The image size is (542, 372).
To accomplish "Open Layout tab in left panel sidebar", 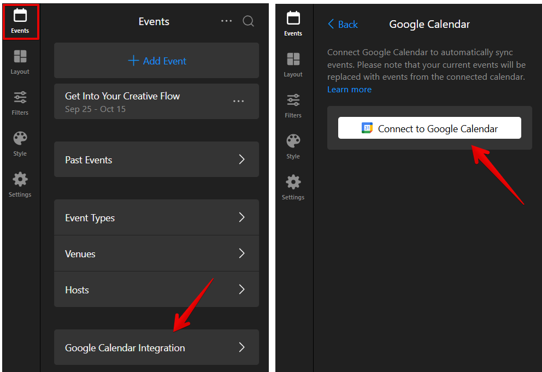I will pos(20,62).
